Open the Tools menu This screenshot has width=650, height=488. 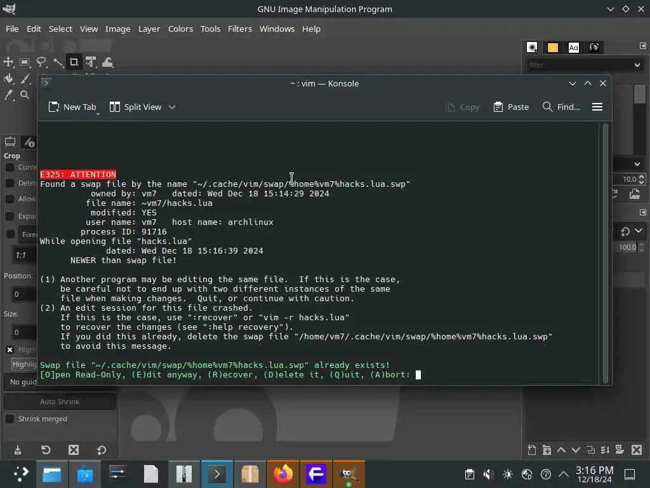tap(211, 29)
